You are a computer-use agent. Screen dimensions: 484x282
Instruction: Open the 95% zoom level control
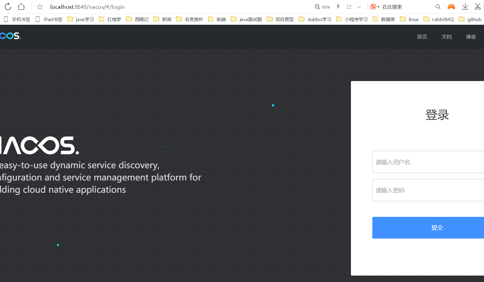coord(322,7)
